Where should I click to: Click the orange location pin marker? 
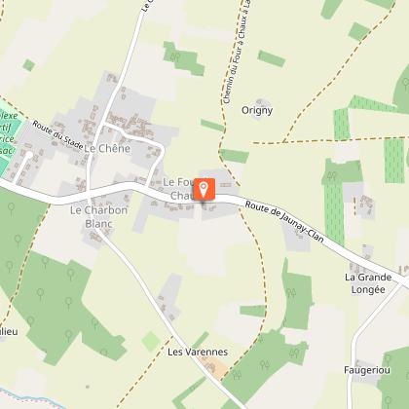point(204,189)
